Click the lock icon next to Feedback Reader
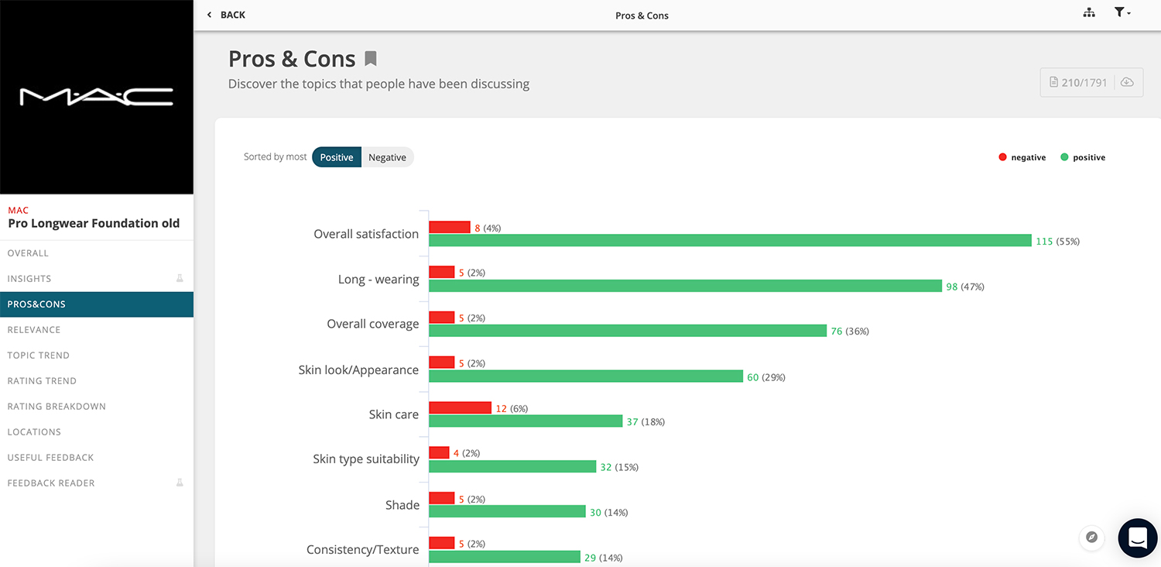The width and height of the screenshot is (1161, 567). tap(180, 483)
